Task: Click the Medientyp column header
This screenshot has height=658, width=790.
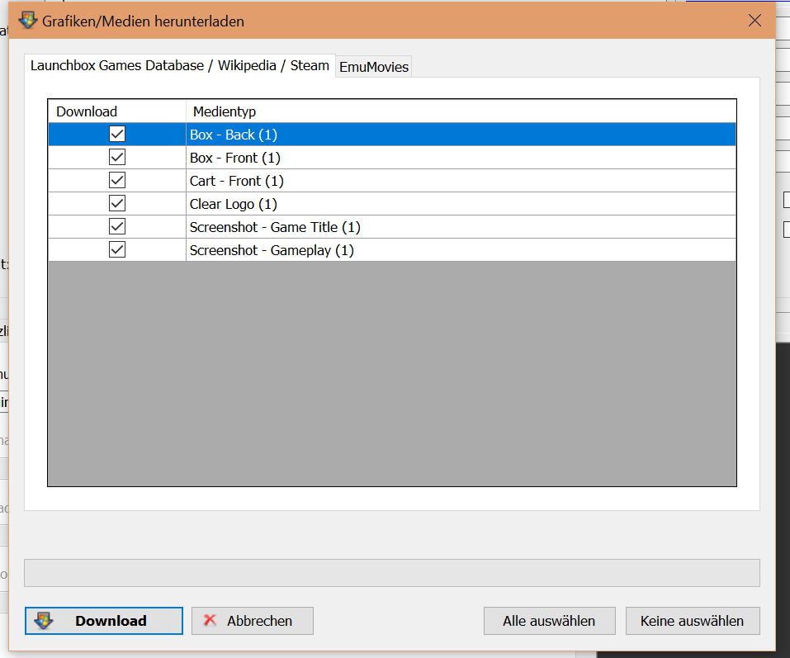Action: (461, 111)
